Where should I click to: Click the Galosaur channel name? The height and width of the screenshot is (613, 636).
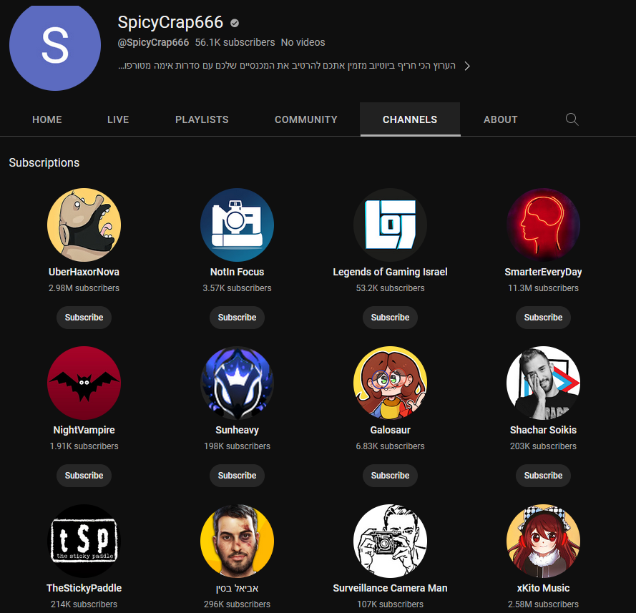pos(390,430)
